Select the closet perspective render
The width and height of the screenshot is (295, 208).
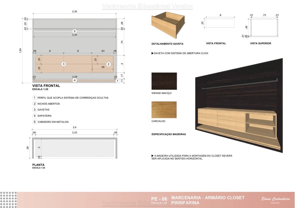[239, 105]
